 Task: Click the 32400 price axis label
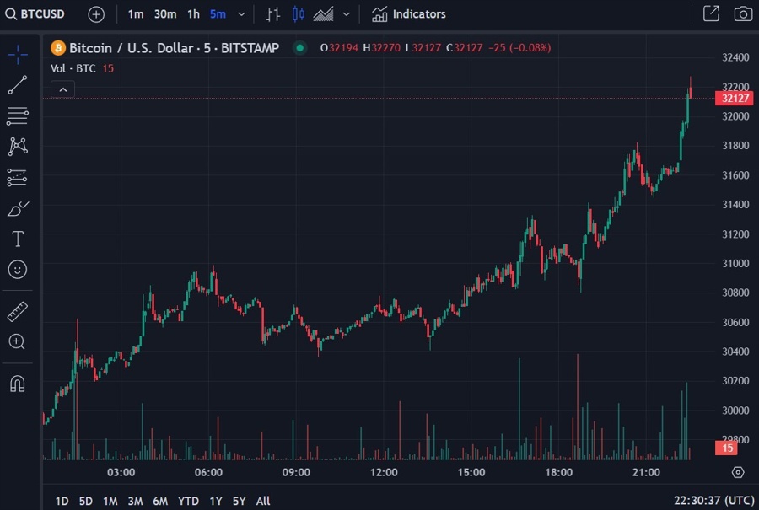735,57
